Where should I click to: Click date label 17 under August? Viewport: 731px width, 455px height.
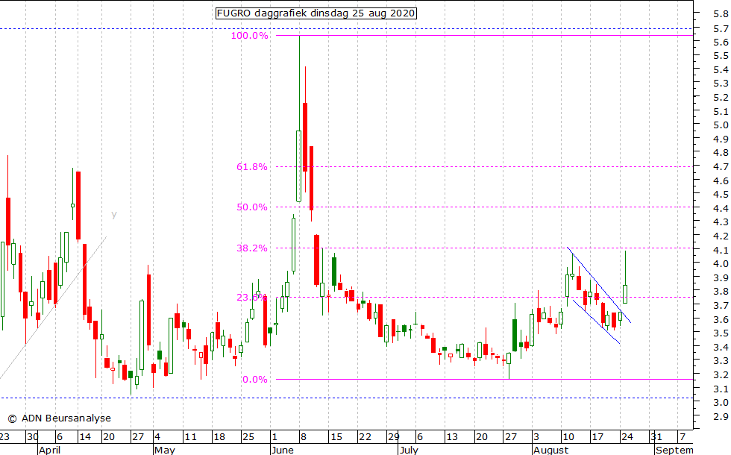point(597,437)
